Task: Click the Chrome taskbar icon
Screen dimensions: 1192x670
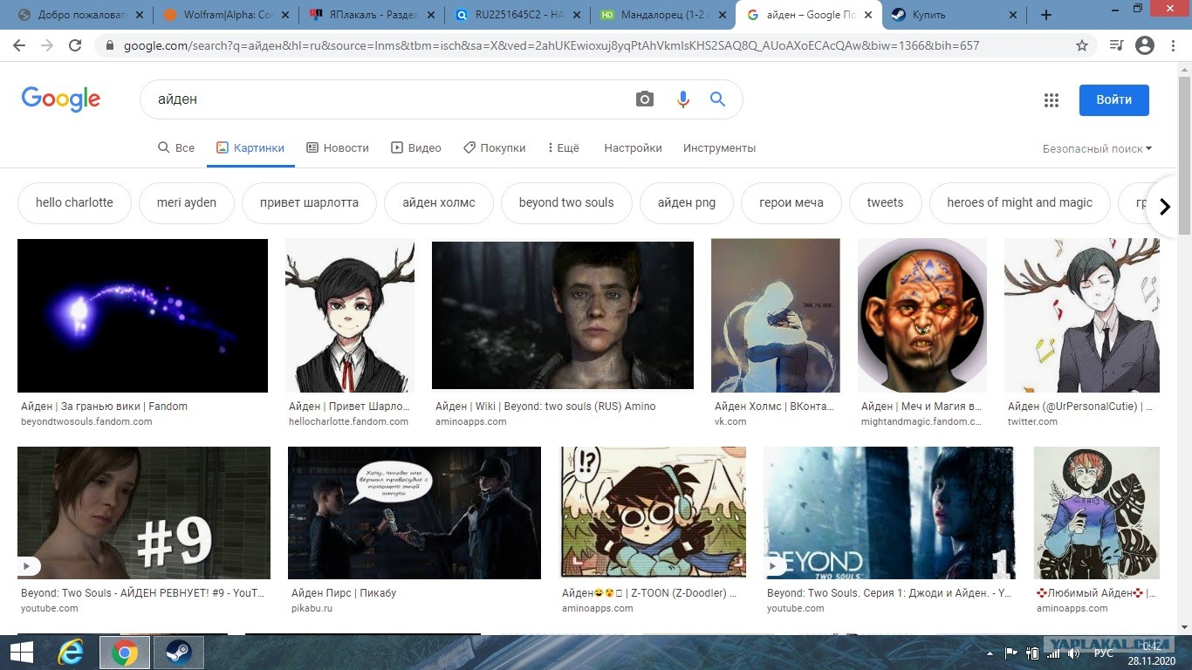Action: coord(125,653)
